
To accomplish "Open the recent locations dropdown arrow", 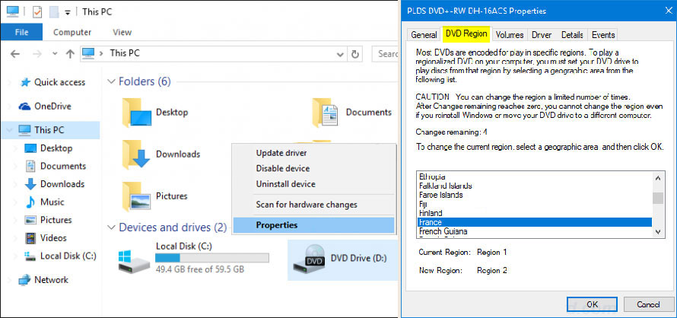I will click(x=55, y=54).
